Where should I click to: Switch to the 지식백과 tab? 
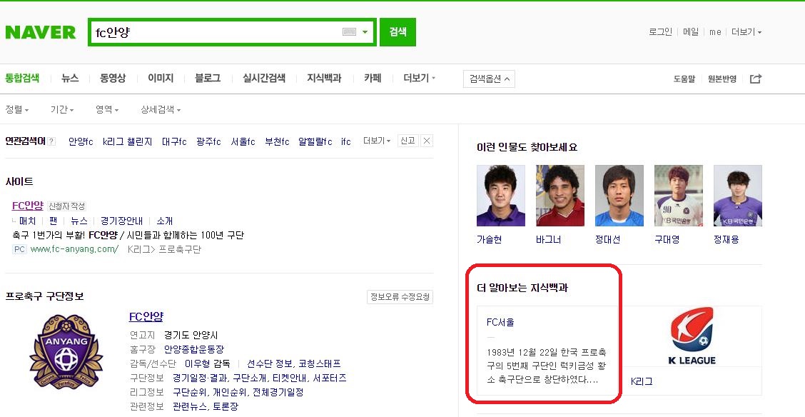point(324,78)
